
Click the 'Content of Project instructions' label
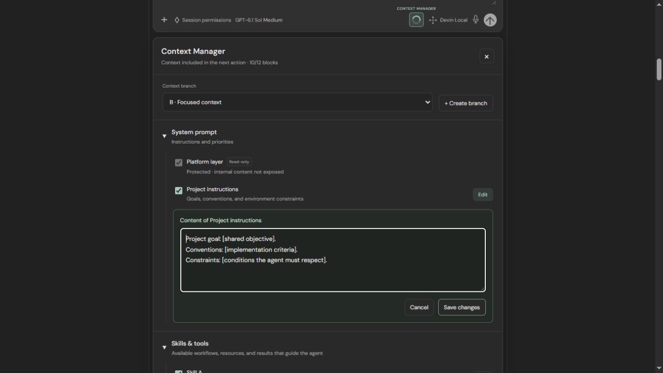pyautogui.click(x=221, y=220)
